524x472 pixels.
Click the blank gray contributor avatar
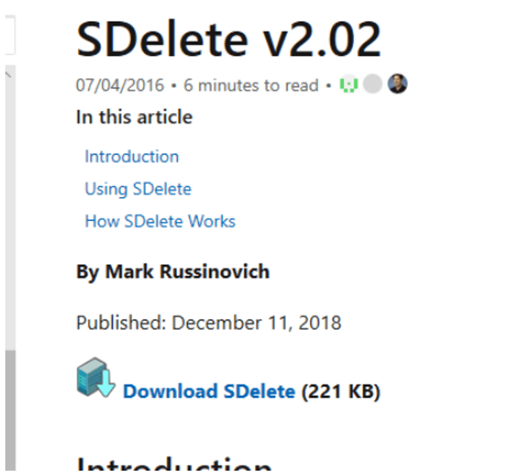tap(373, 84)
